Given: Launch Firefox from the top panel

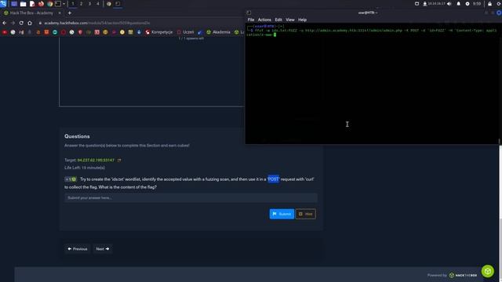Looking at the screenshot, I should point(41,4).
